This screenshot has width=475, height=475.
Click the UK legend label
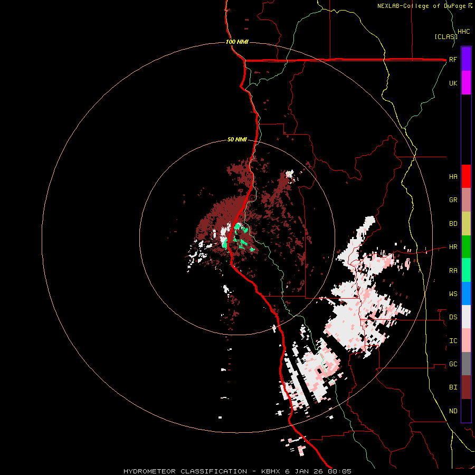(453, 83)
